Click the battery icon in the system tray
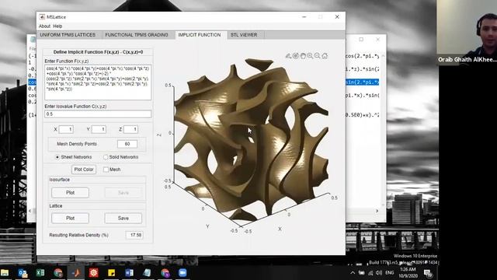 click(362, 273)
